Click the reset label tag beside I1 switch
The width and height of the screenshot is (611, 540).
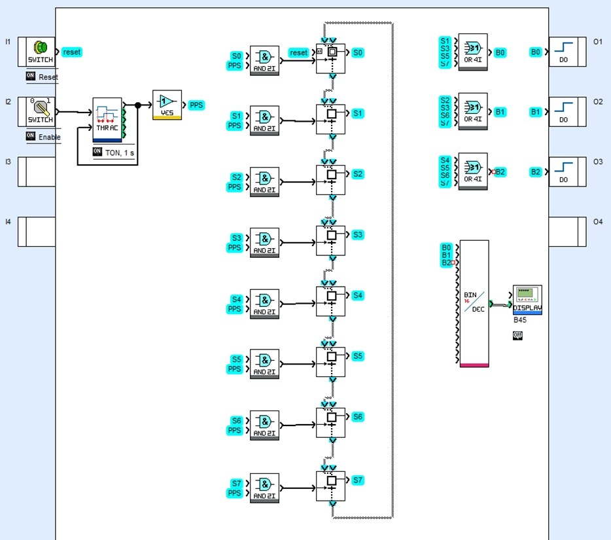(71, 52)
